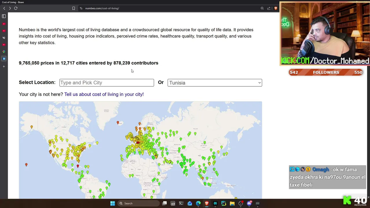Image resolution: width=370 pixels, height=208 pixels.
Task: Launch the terminal from the taskbar
Action: pos(181,203)
